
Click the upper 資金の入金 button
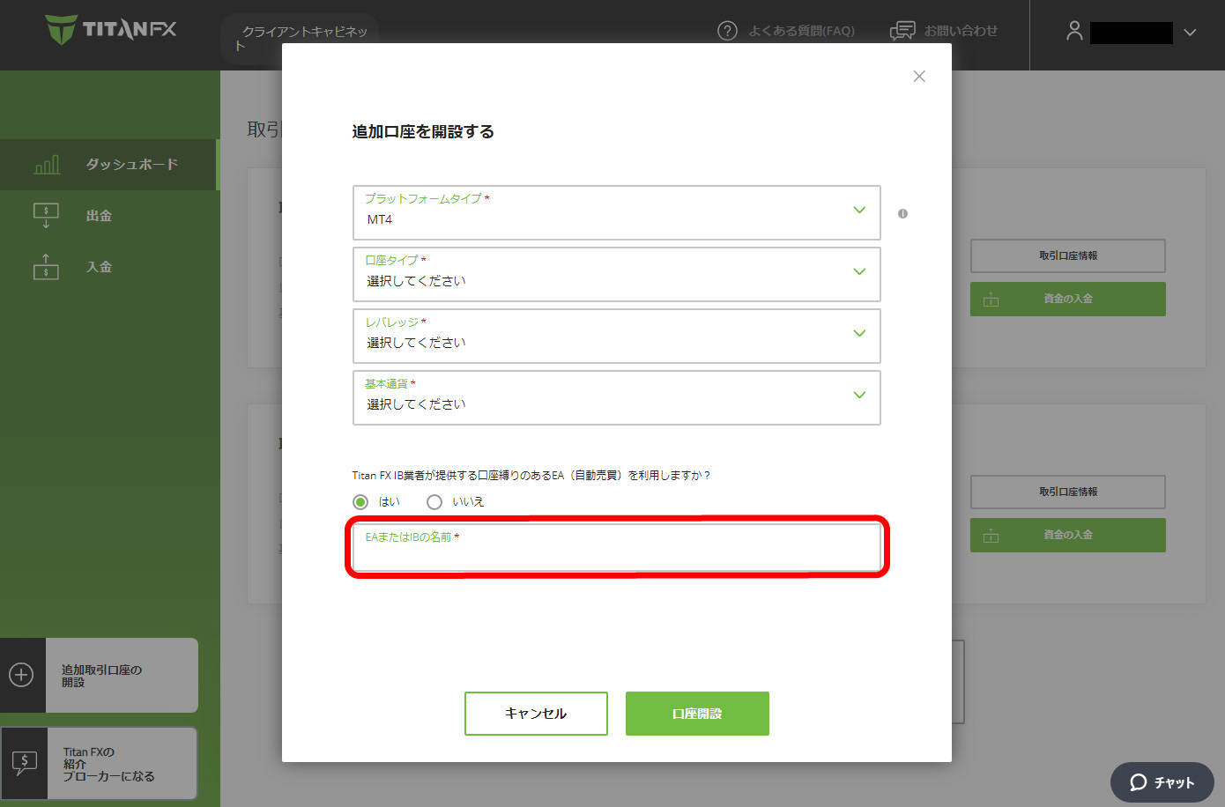[1068, 299]
